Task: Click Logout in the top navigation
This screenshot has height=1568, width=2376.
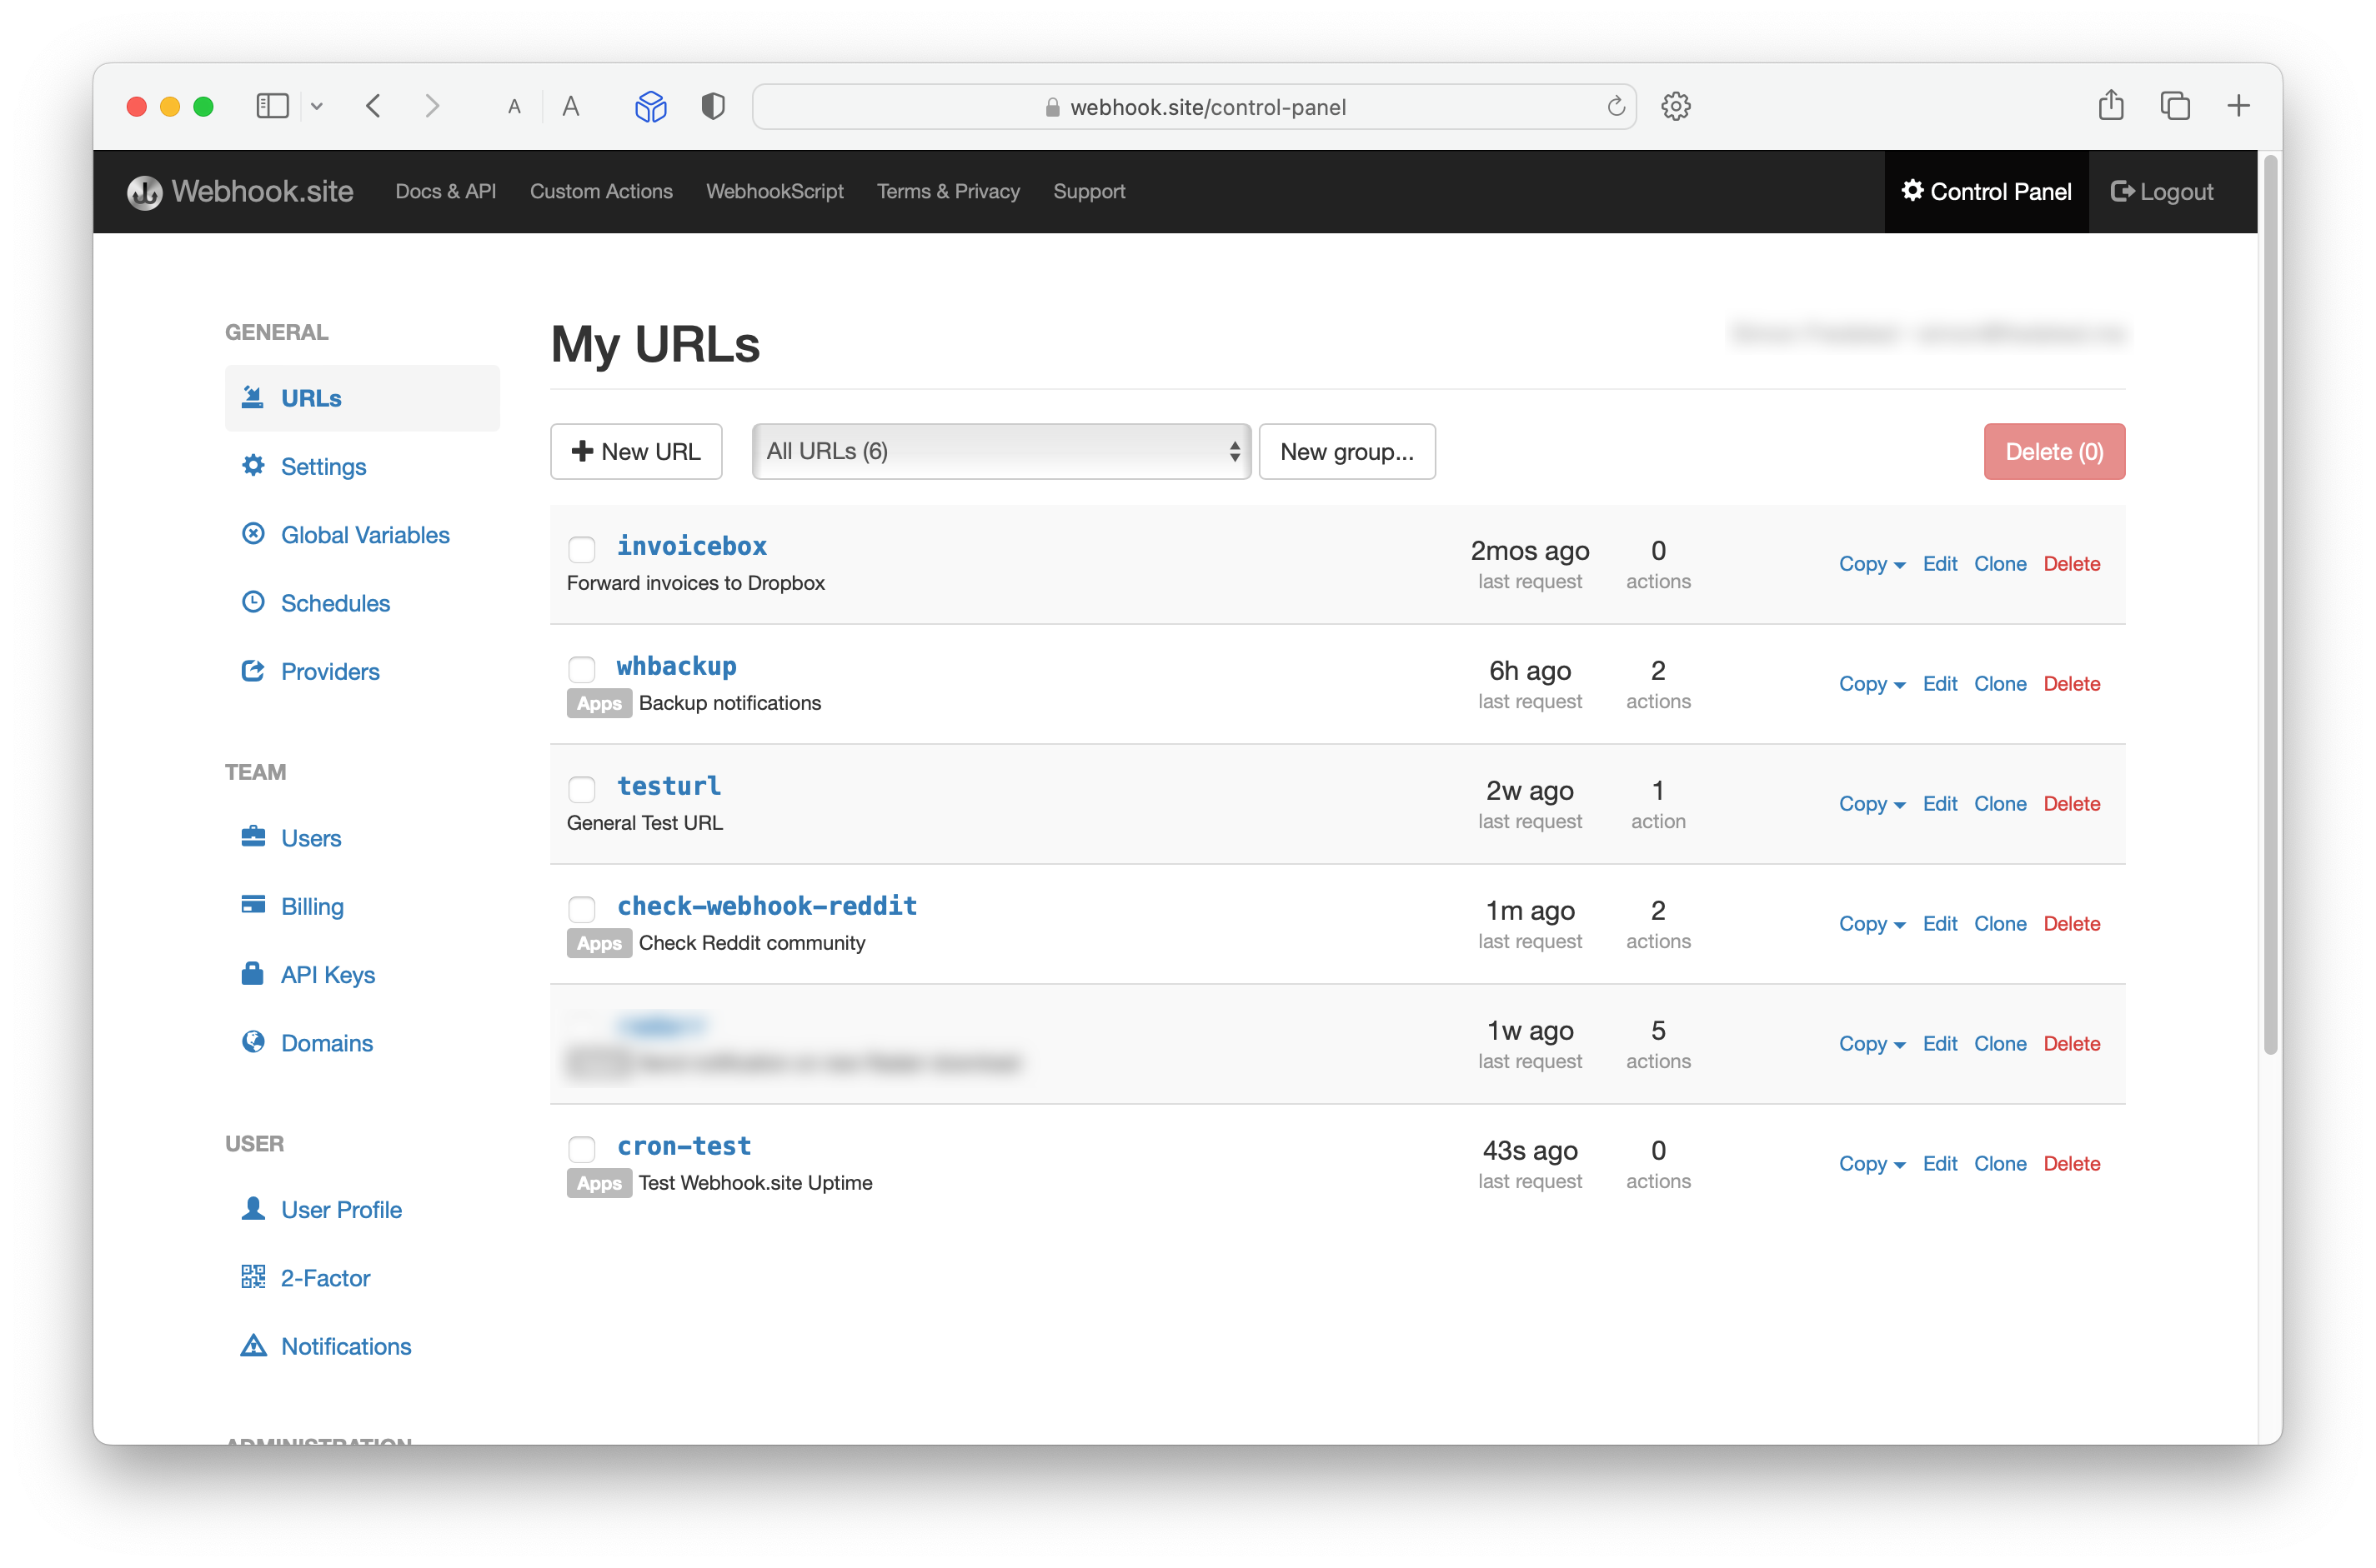Action: tap(2161, 191)
